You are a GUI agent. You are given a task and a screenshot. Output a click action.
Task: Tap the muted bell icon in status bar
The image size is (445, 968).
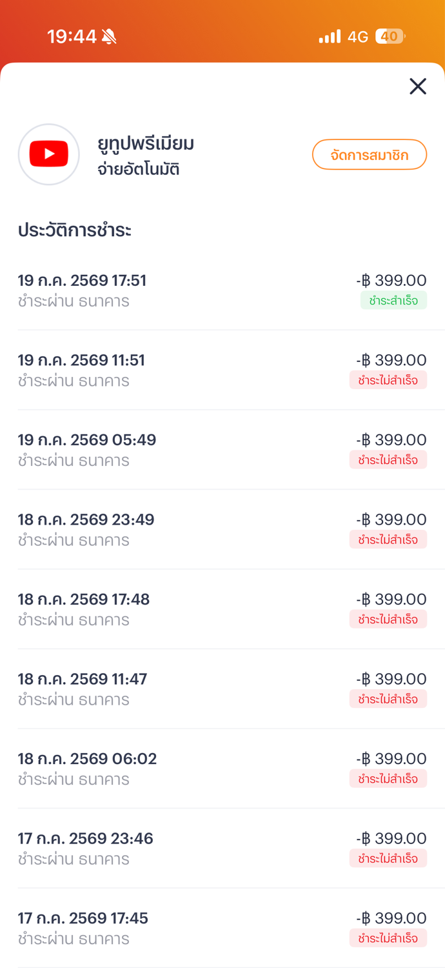(109, 37)
